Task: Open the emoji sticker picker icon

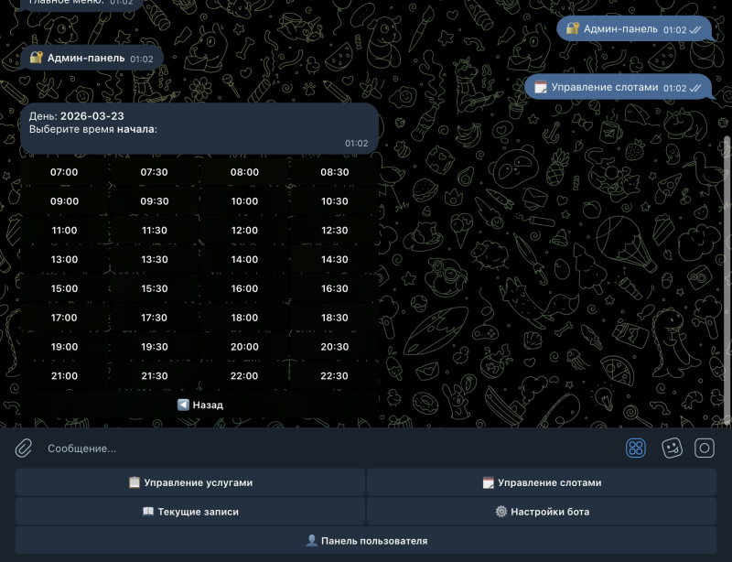Action: pos(672,448)
